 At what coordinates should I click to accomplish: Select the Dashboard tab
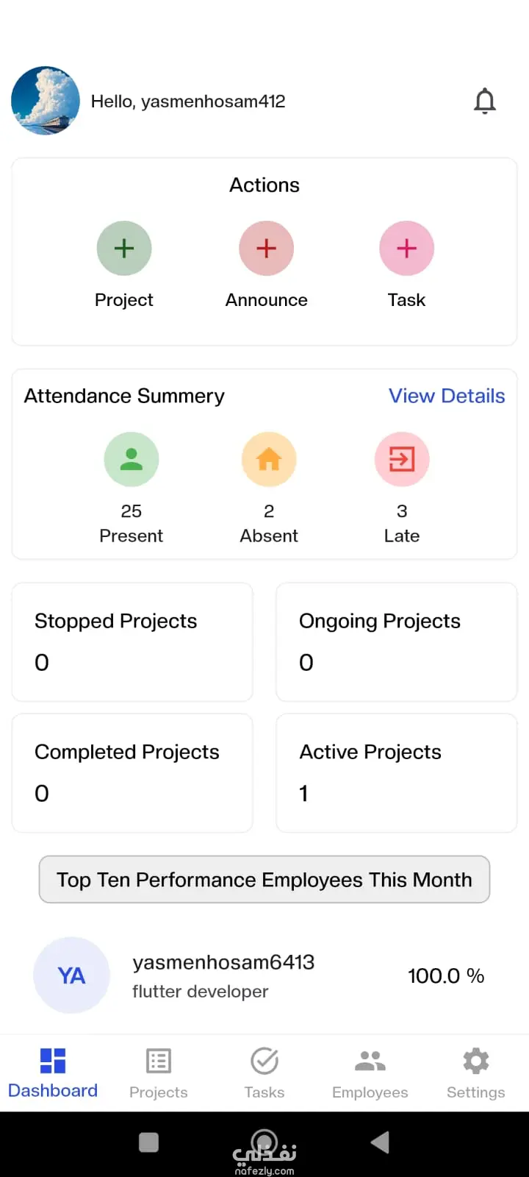(53, 1074)
